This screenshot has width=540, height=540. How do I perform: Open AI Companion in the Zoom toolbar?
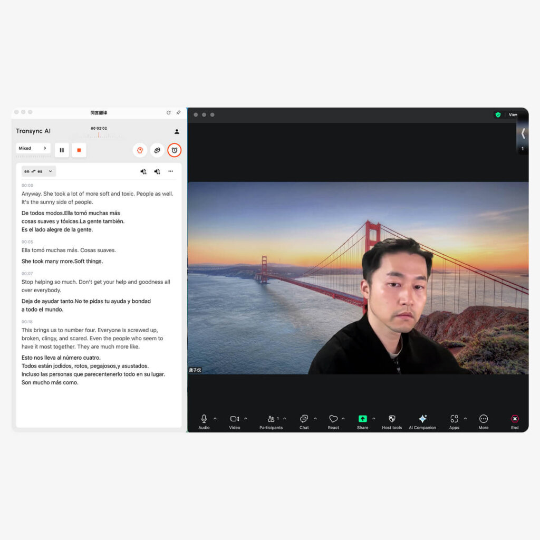pos(422,420)
